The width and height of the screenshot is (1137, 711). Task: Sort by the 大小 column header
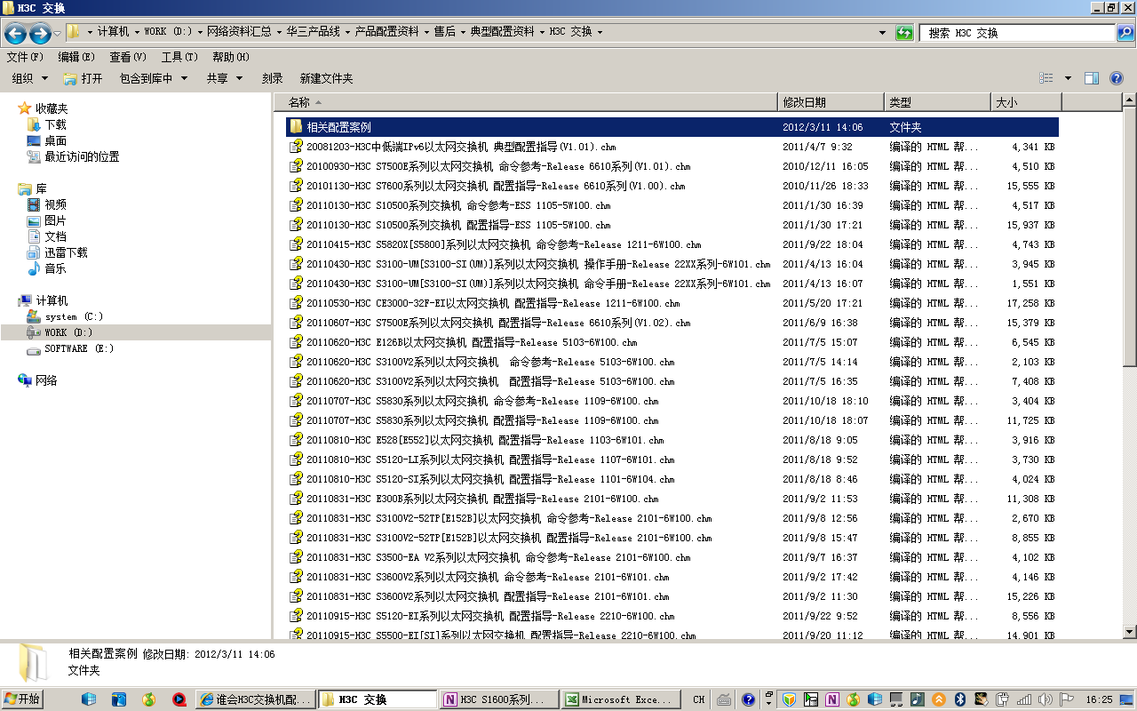[1026, 102]
